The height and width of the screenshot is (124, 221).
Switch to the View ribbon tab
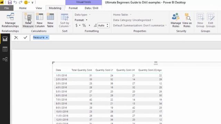click(39, 8)
